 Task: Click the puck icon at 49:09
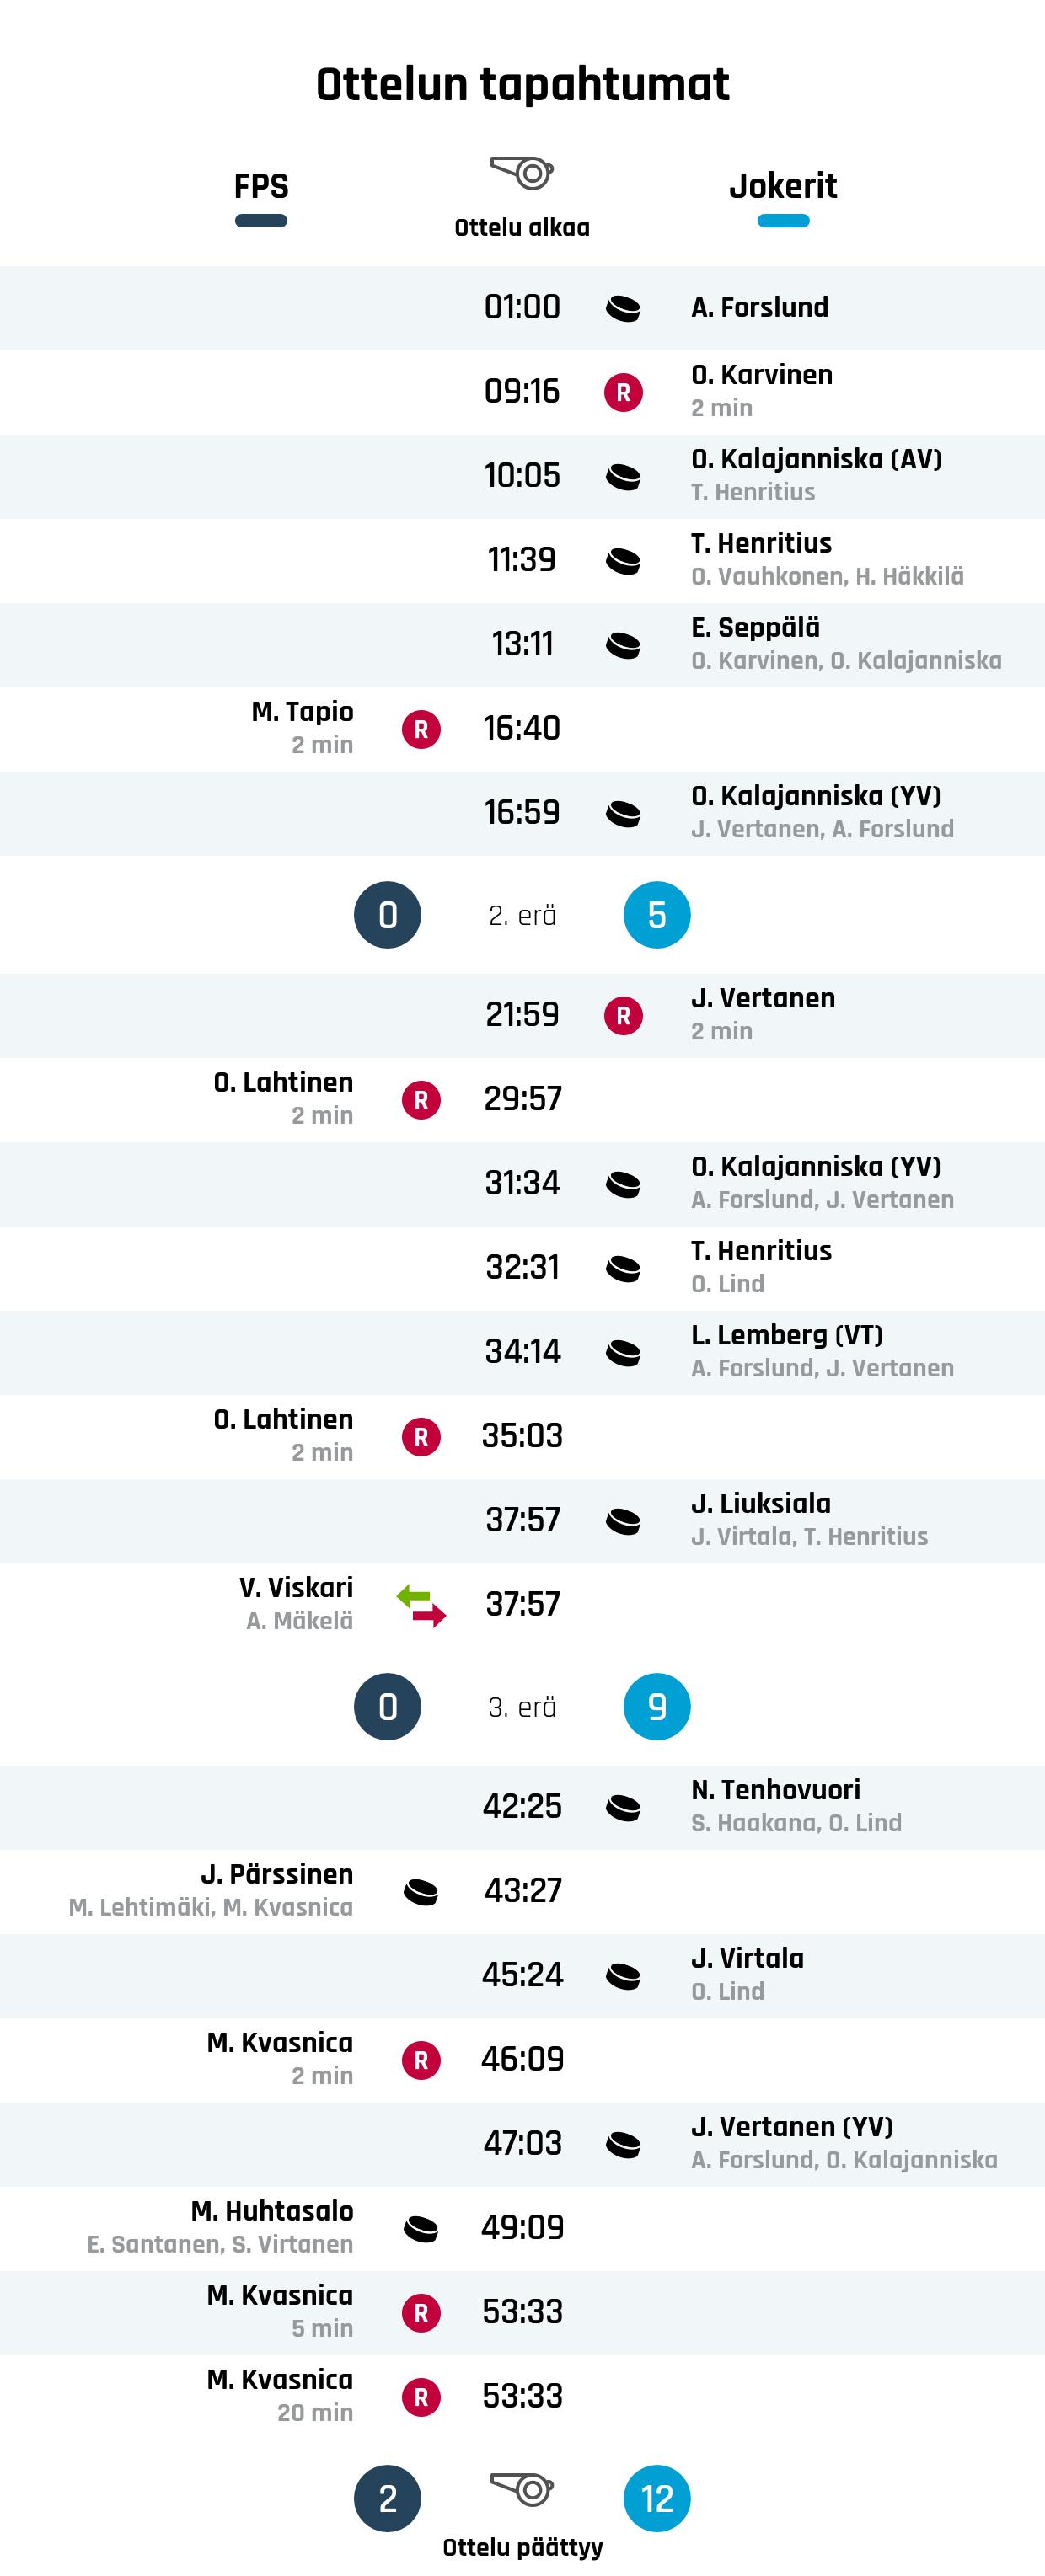coord(421,2228)
